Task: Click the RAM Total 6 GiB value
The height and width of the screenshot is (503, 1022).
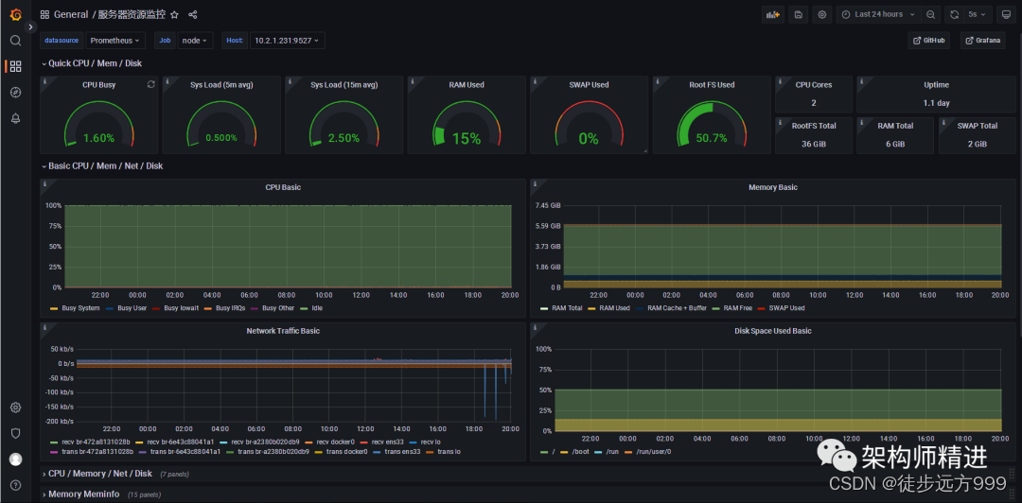Action: click(x=895, y=144)
